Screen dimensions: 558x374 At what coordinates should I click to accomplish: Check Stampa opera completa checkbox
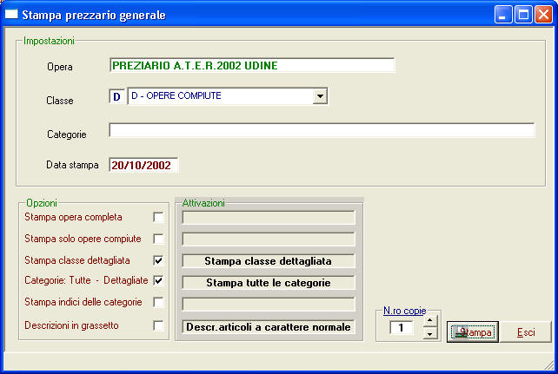(x=158, y=217)
